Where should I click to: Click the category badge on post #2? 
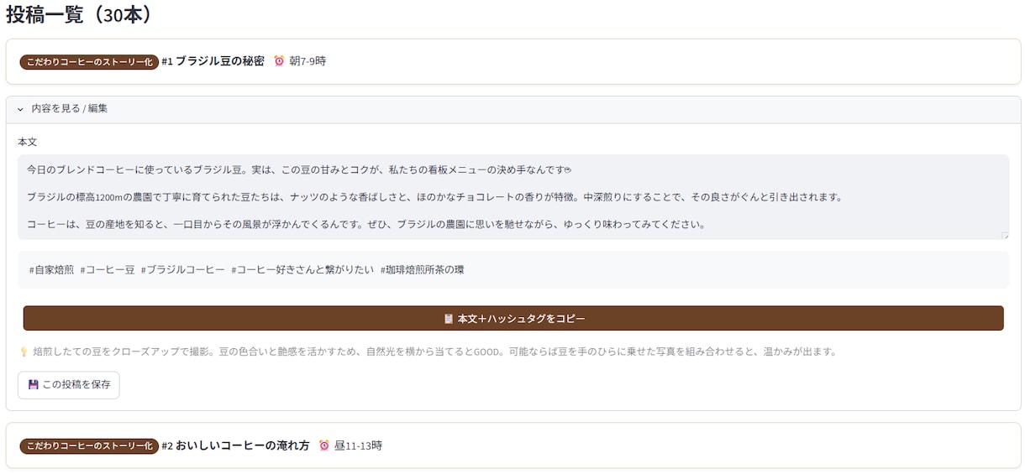(89, 446)
